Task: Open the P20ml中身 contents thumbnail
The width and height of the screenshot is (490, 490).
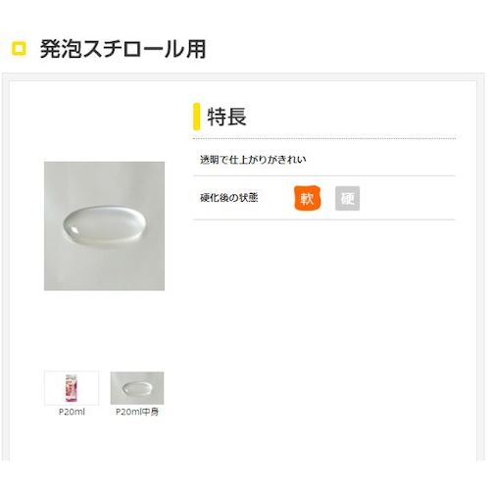Action: tap(137, 388)
